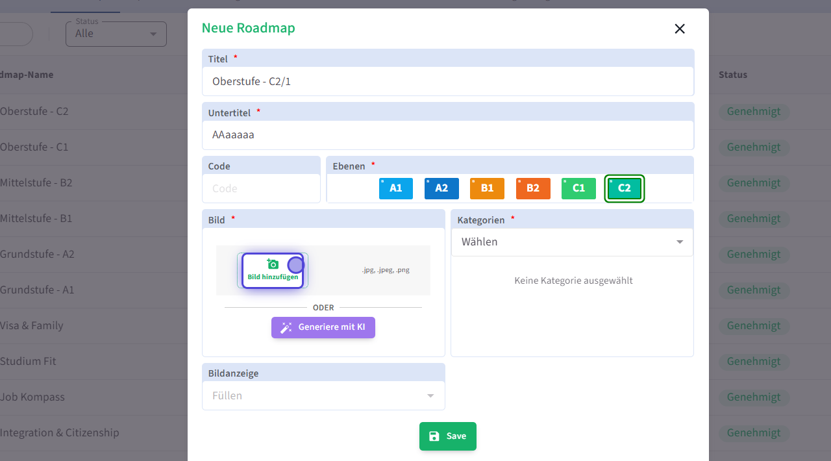Toggle the A1 level option

point(396,188)
